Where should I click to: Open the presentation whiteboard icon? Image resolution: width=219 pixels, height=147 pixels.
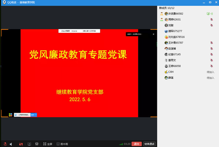coord(37,144)
